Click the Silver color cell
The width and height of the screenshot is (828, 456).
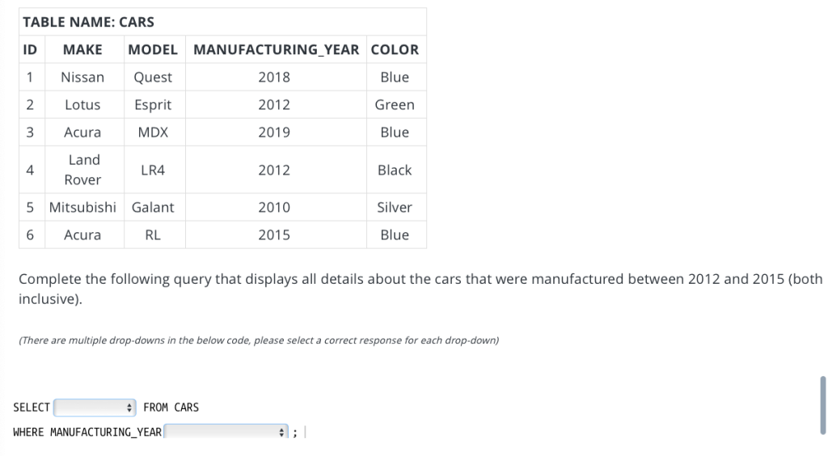(x=395, y=208)
